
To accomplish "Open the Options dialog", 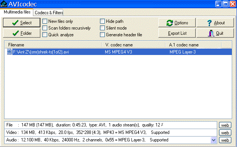I will click(x=177, y=23).
